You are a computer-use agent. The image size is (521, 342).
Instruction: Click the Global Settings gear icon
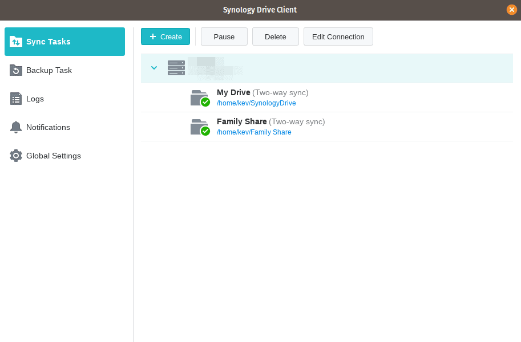[x=15, y=156]
